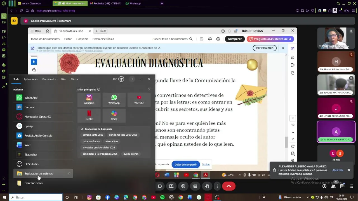Click Ver resumen button
358x201 pixels.
(x=265, y=48)
